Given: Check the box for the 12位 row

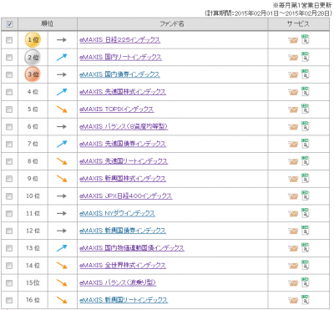Looking at the screenshot, I should tap(9, 231).
